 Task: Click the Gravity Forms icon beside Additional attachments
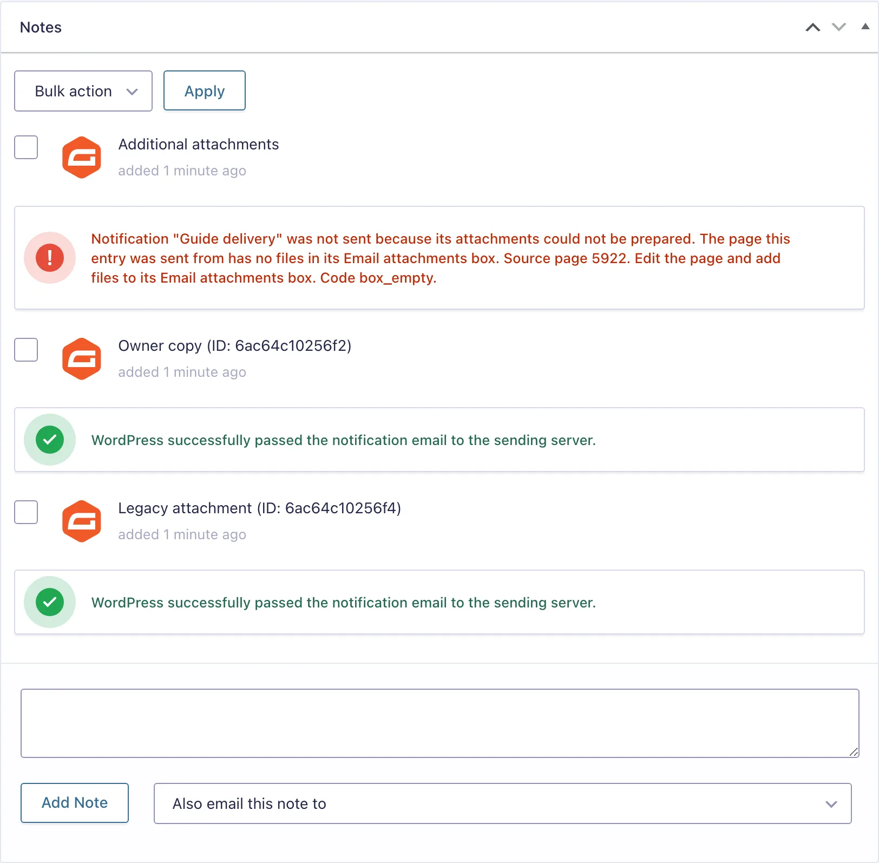click(82, 158)
